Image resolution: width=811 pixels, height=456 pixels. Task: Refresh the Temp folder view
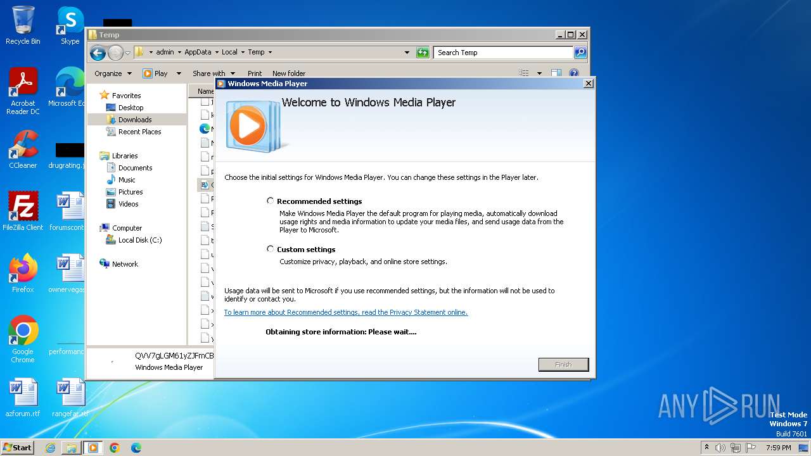click(423, 53)
